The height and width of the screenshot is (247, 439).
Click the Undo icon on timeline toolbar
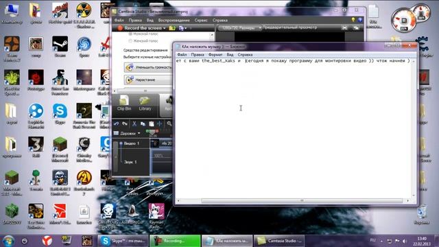116,123
